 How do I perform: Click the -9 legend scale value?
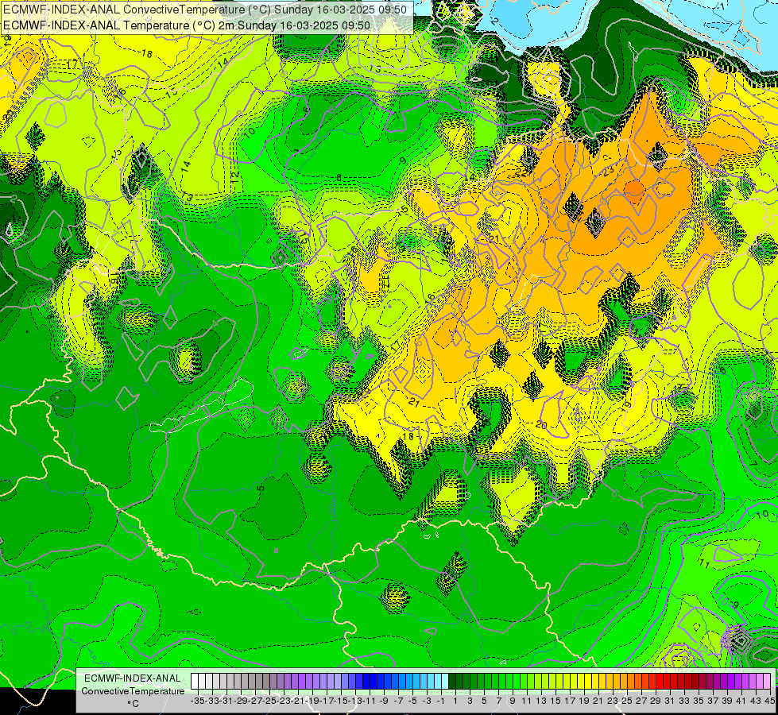pos(384,701)
